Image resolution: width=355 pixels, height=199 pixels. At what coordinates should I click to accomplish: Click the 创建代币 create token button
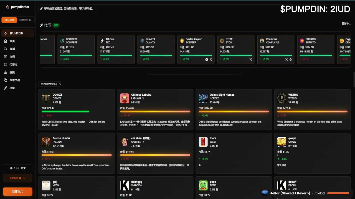17,192
